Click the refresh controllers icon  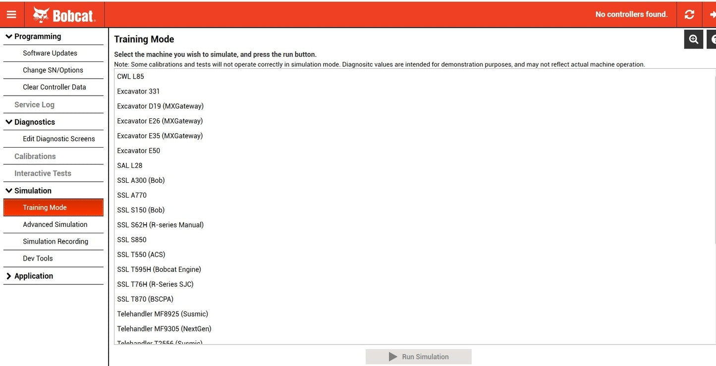click(x=689, y=14)
